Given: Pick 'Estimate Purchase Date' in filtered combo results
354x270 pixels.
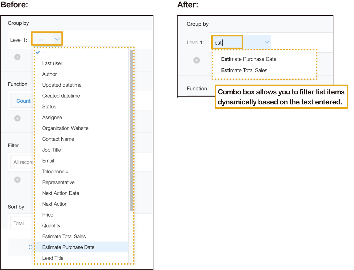Looking at the screenshot, I should coord(249,59).
